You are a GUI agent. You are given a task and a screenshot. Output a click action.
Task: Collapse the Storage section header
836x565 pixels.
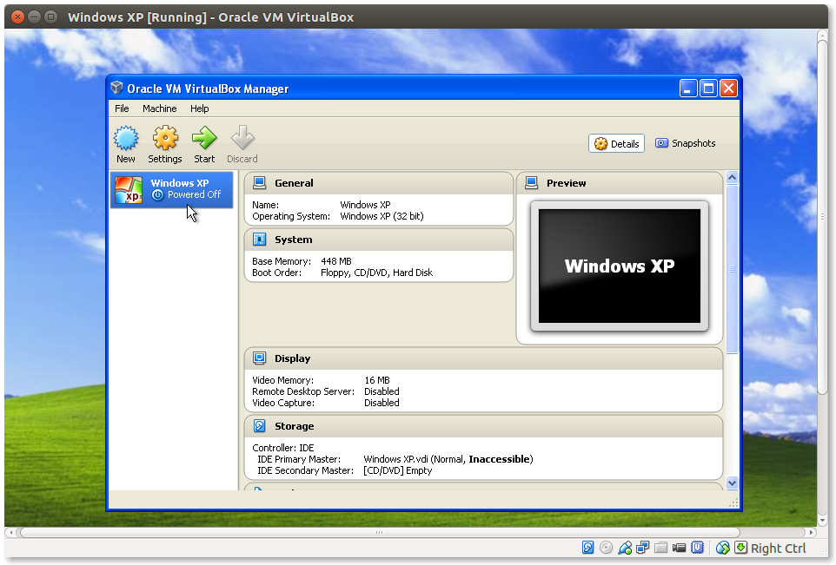coord(294,426)
